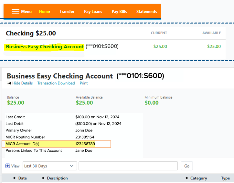Click the Category column header text

(199, 178)
